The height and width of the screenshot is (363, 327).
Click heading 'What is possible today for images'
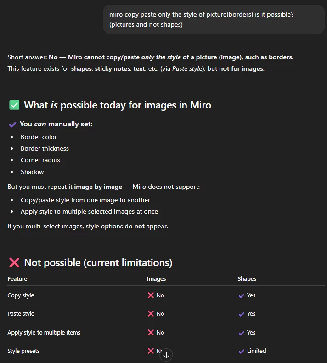click(x=118, y=105)
